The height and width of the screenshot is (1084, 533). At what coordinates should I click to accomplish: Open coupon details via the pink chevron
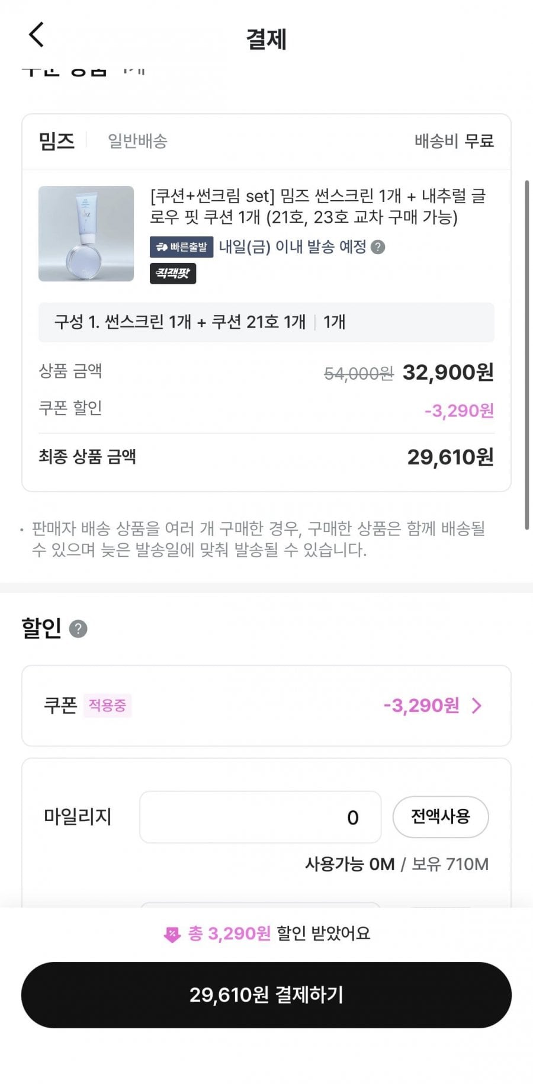coord(477,705)
